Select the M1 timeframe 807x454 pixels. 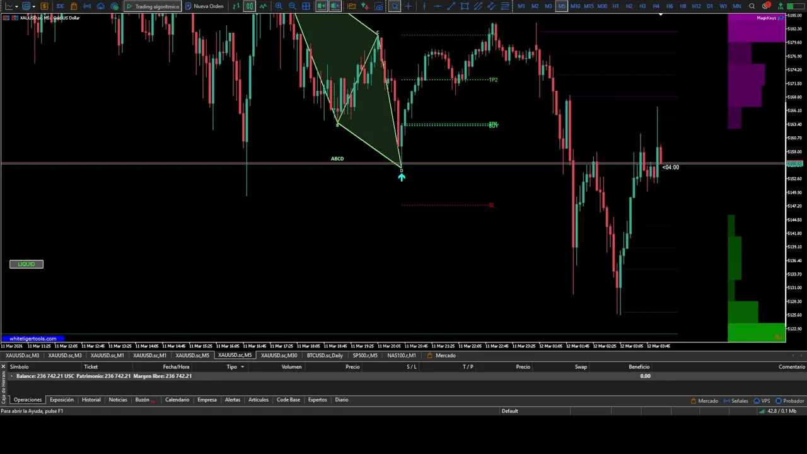click(x=521, y=6)
